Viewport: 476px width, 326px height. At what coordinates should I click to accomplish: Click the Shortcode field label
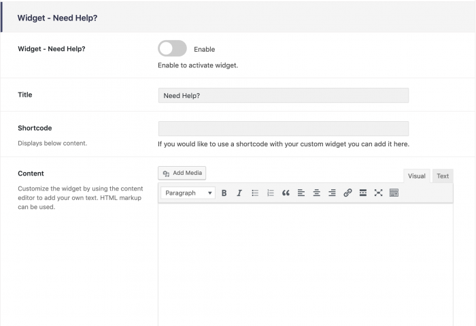(35, 128)
